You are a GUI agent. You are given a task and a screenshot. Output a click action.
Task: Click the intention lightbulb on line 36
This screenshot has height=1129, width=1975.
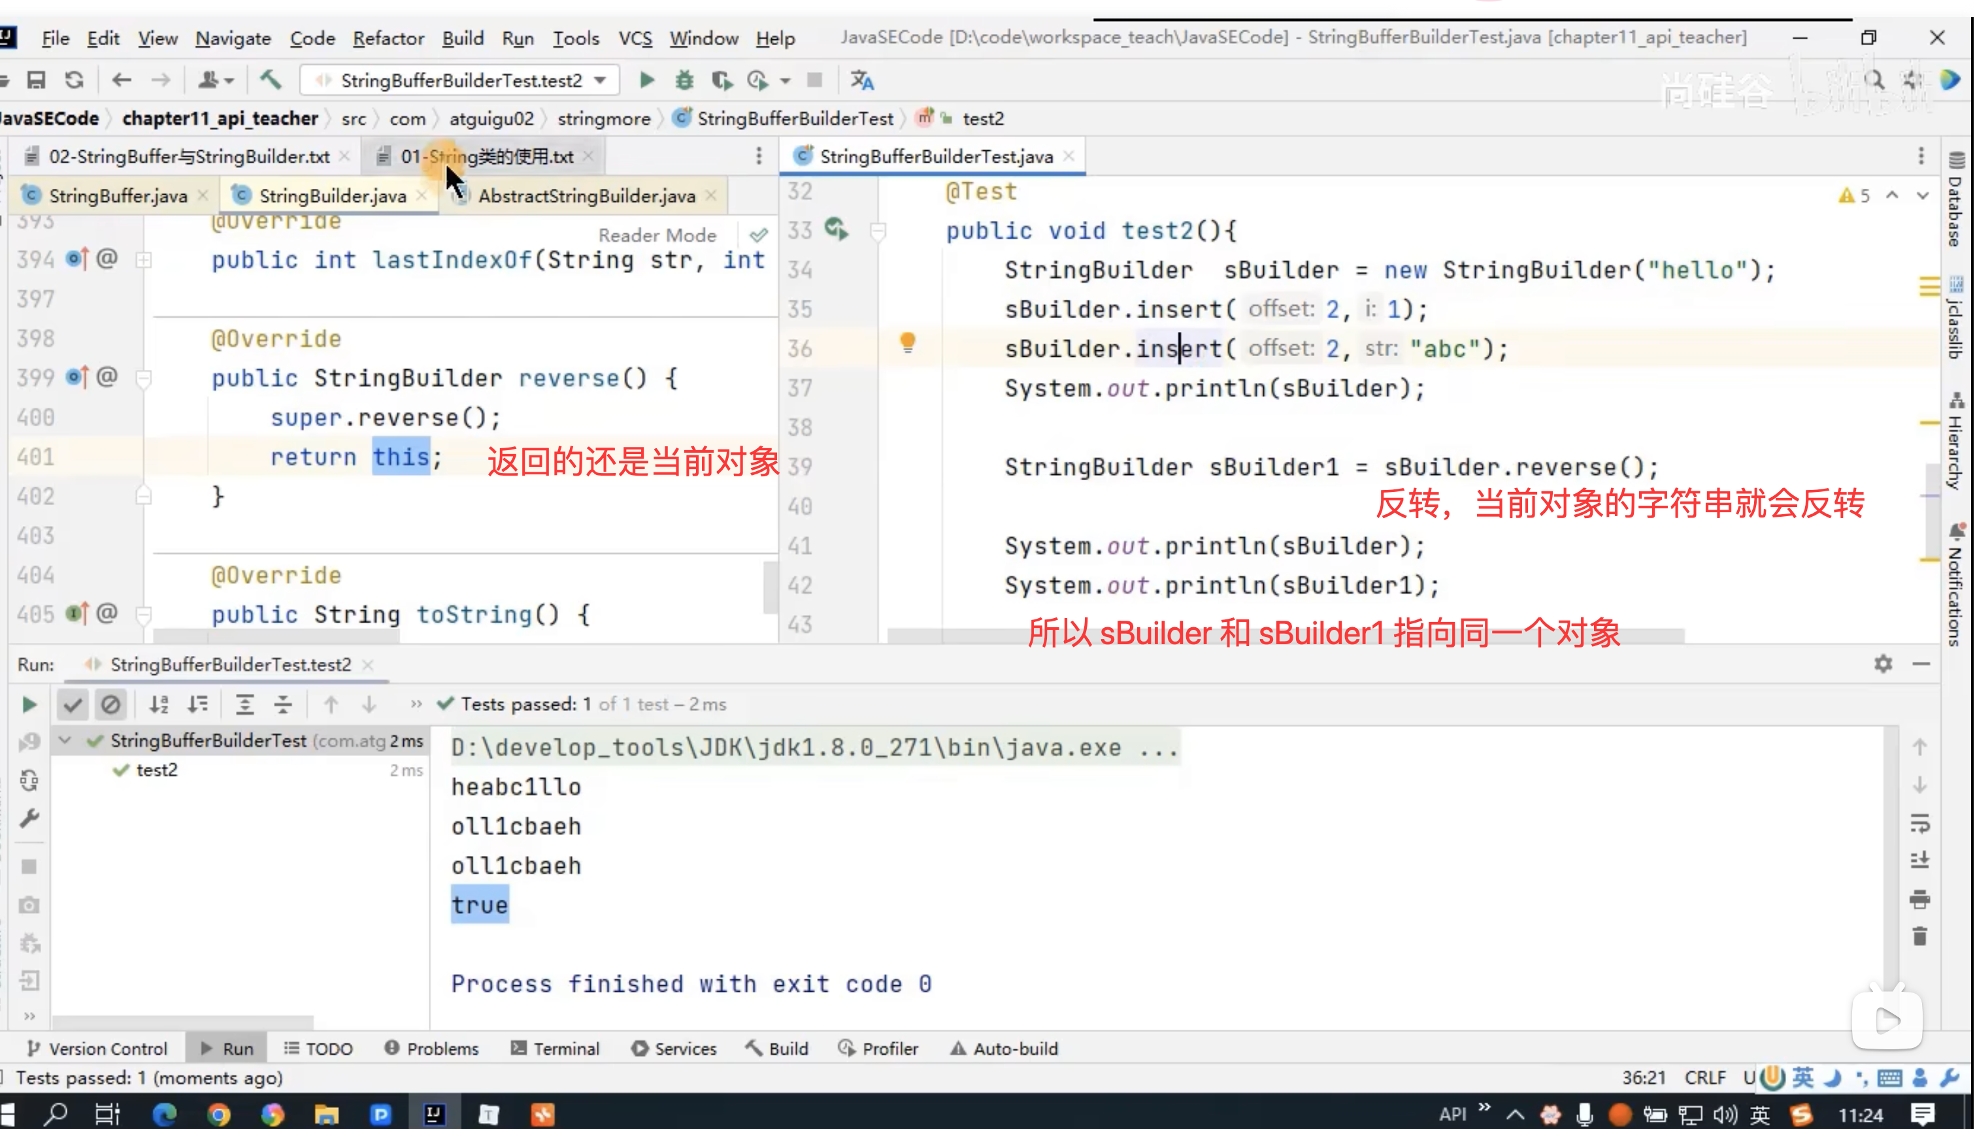pos(907,342)
